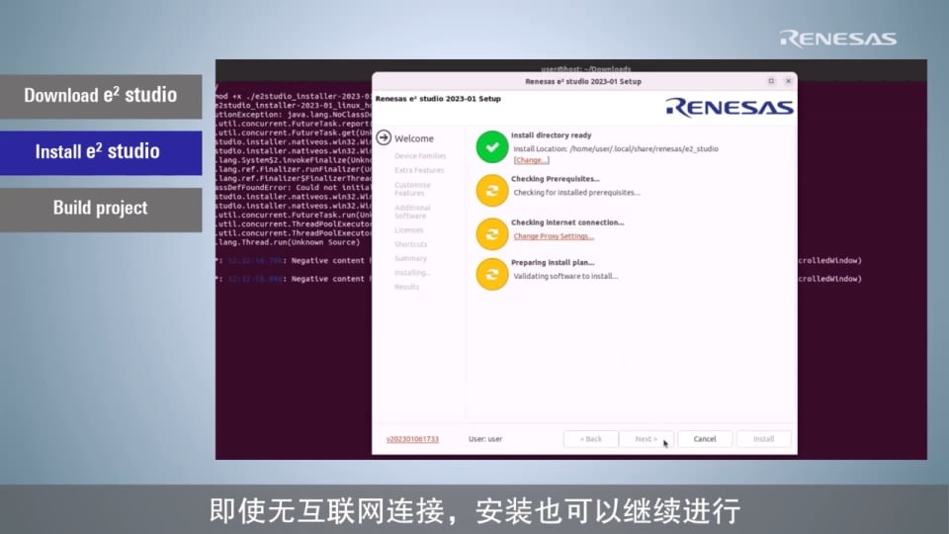949x534 pixels.
Task: Select the Install e² studio tab
Action: tap(101, 152)
